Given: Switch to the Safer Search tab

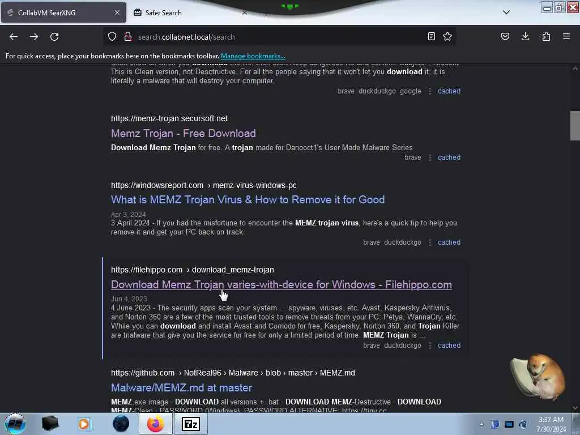Looking at the screenshot, I should [x=189, y=12].
